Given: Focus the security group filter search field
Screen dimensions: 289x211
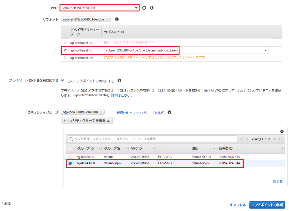Looking at the screenshot, I should click(x=152, y=139).
